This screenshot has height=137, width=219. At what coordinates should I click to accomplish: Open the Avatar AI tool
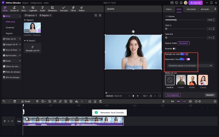14,9
